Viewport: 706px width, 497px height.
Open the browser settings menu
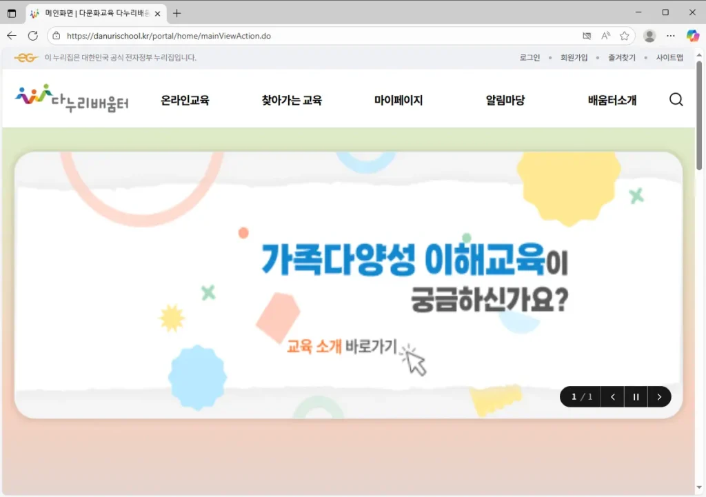point(670,35)
